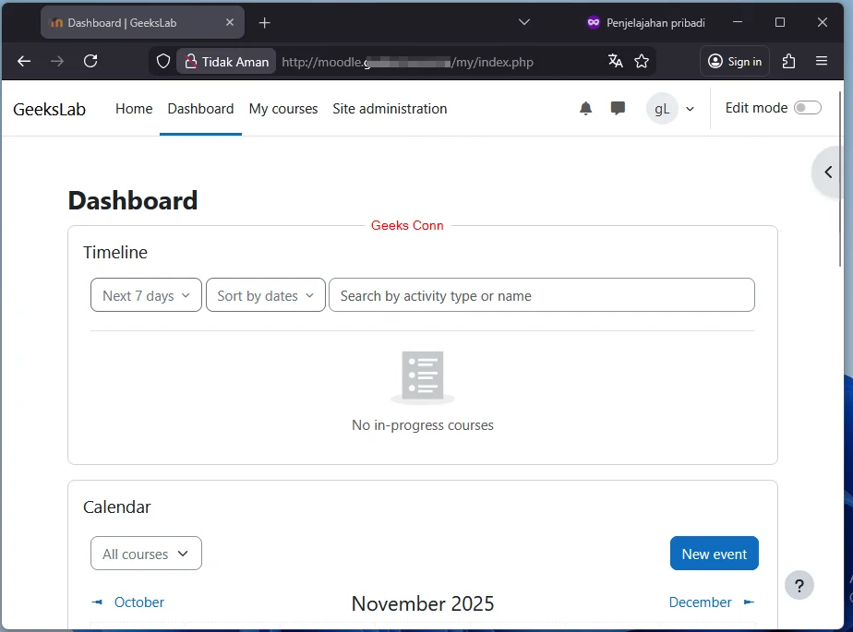Click the browser back arrow

pyautogui.click(x=24, y=61)
